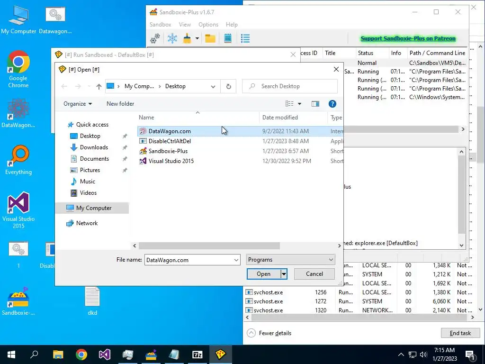Screen dimensions: 485x364
Task: Open the Help menu in Sandboxie-Plus
Action: tap(232, 25)
